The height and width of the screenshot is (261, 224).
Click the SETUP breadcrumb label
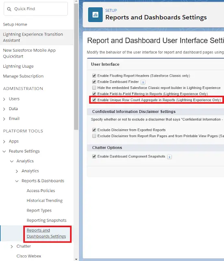pyautogui.click(x=111, y=11)
